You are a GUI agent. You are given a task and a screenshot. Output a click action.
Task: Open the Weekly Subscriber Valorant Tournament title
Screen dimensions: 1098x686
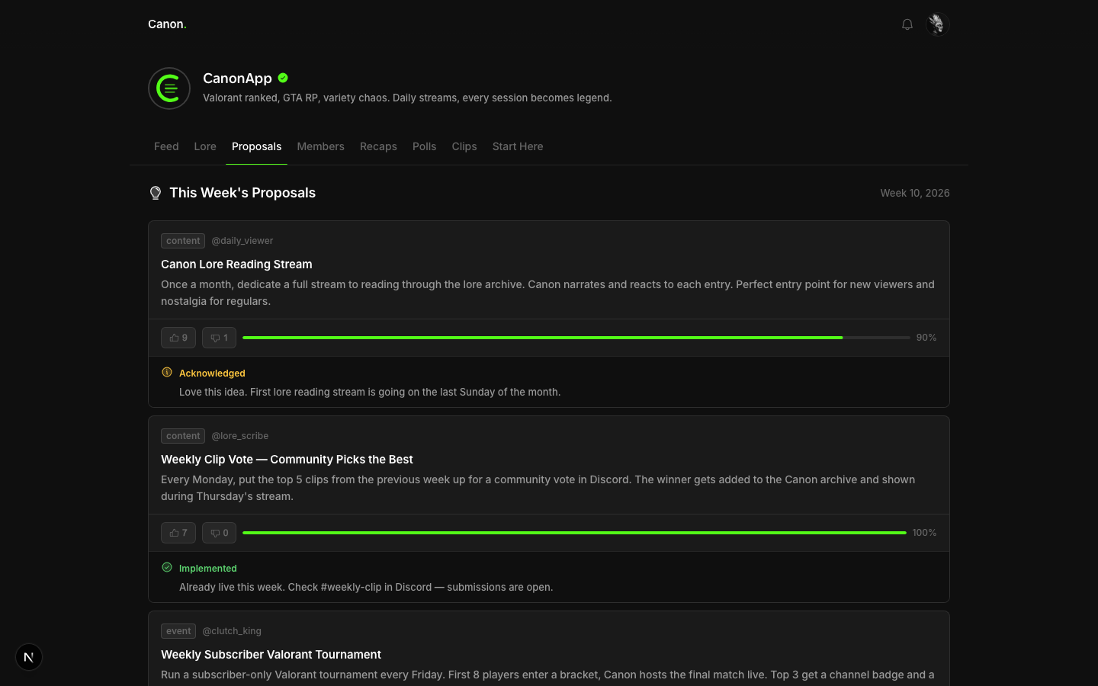[271, 655]
